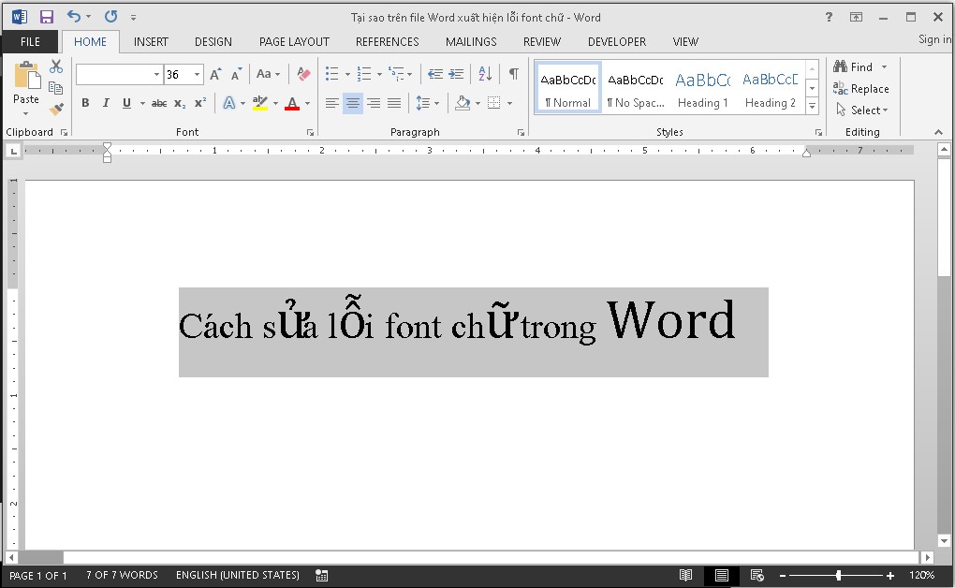Open line spacing dropdown
This screenshot has height=588, width=955.
(x=427, y=103)
